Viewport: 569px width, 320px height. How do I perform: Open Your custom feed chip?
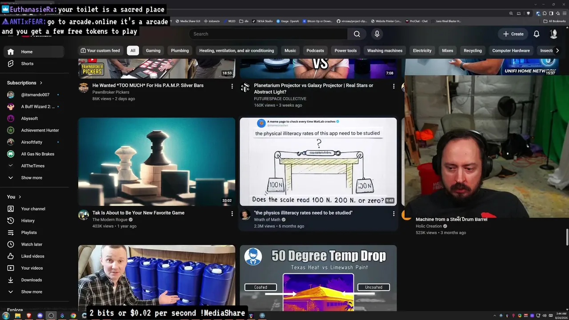(100, 51)
